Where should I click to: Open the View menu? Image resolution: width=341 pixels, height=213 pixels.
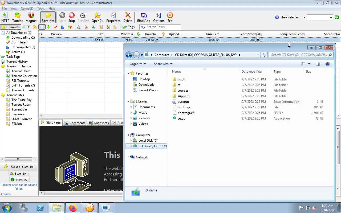14,9
